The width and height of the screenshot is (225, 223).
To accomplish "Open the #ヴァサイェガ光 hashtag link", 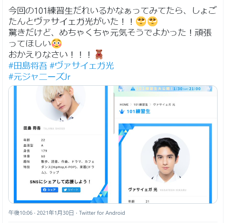I will [82, 66].
